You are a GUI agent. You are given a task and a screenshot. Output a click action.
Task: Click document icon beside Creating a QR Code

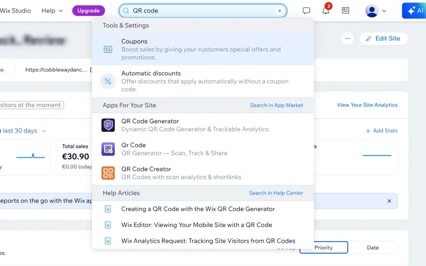[x=108, y=209]
